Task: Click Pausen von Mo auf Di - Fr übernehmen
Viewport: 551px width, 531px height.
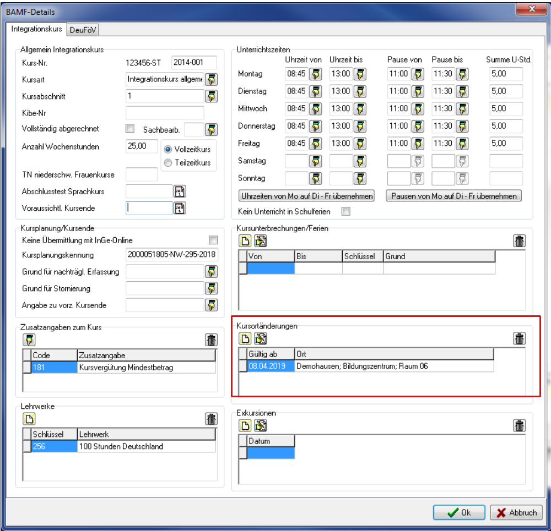Action: 453,196
